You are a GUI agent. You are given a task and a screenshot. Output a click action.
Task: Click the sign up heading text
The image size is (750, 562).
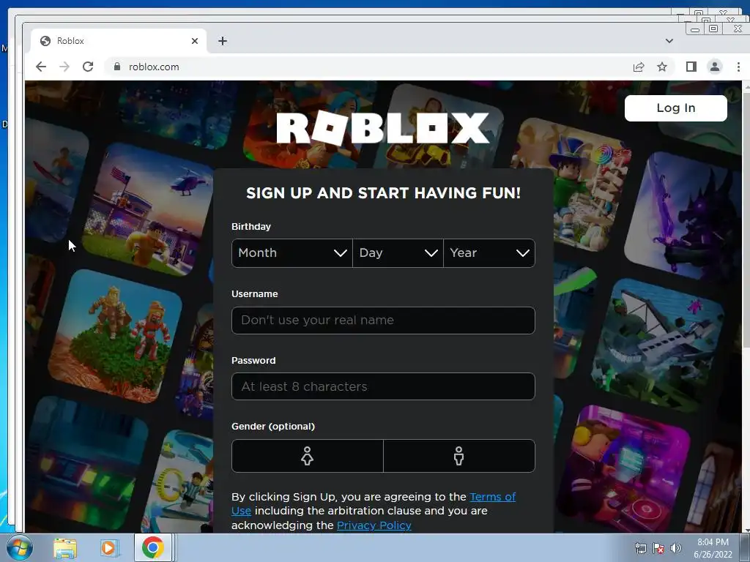(x=383, y=193)
